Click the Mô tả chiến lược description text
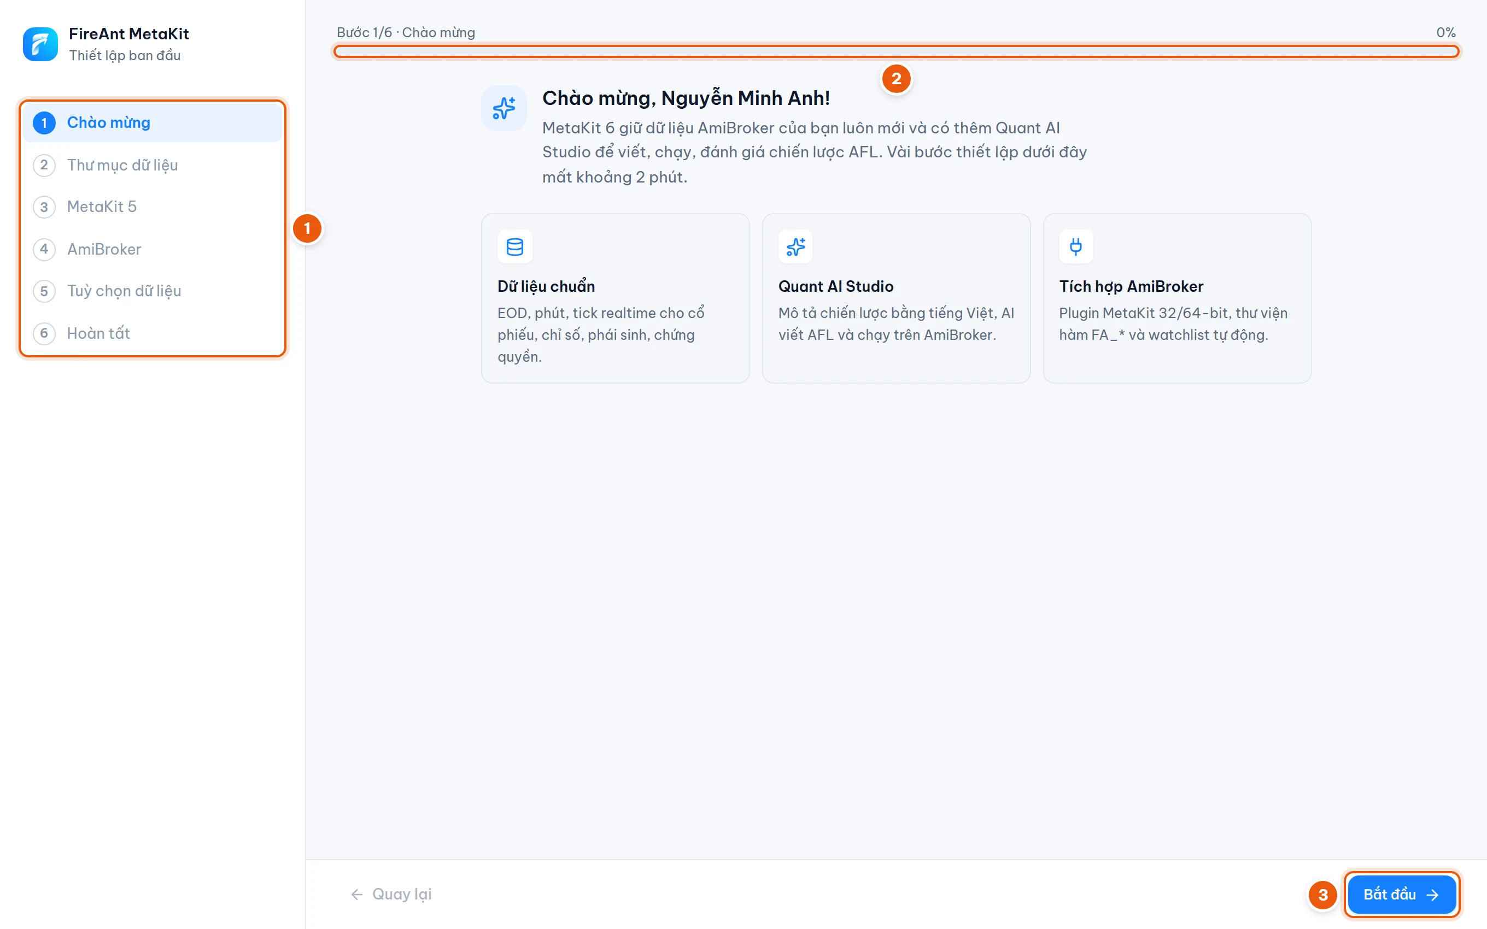Screen dimensions: 1487x929 point(896,324)
